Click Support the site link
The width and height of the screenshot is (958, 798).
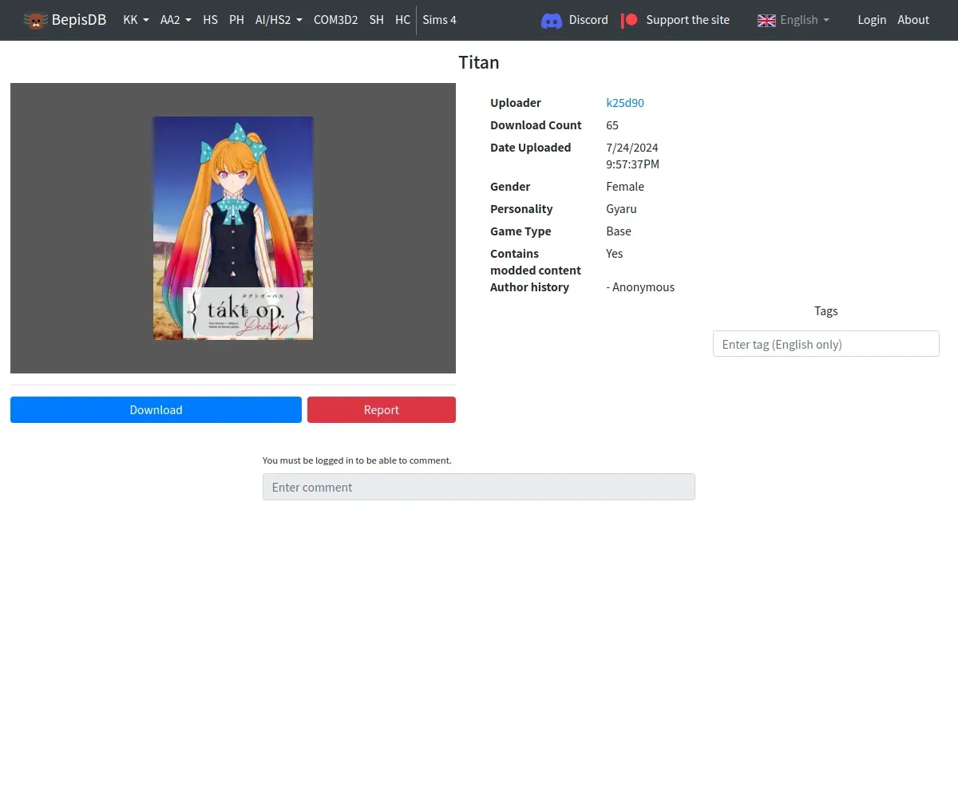[x=687, y=20]
